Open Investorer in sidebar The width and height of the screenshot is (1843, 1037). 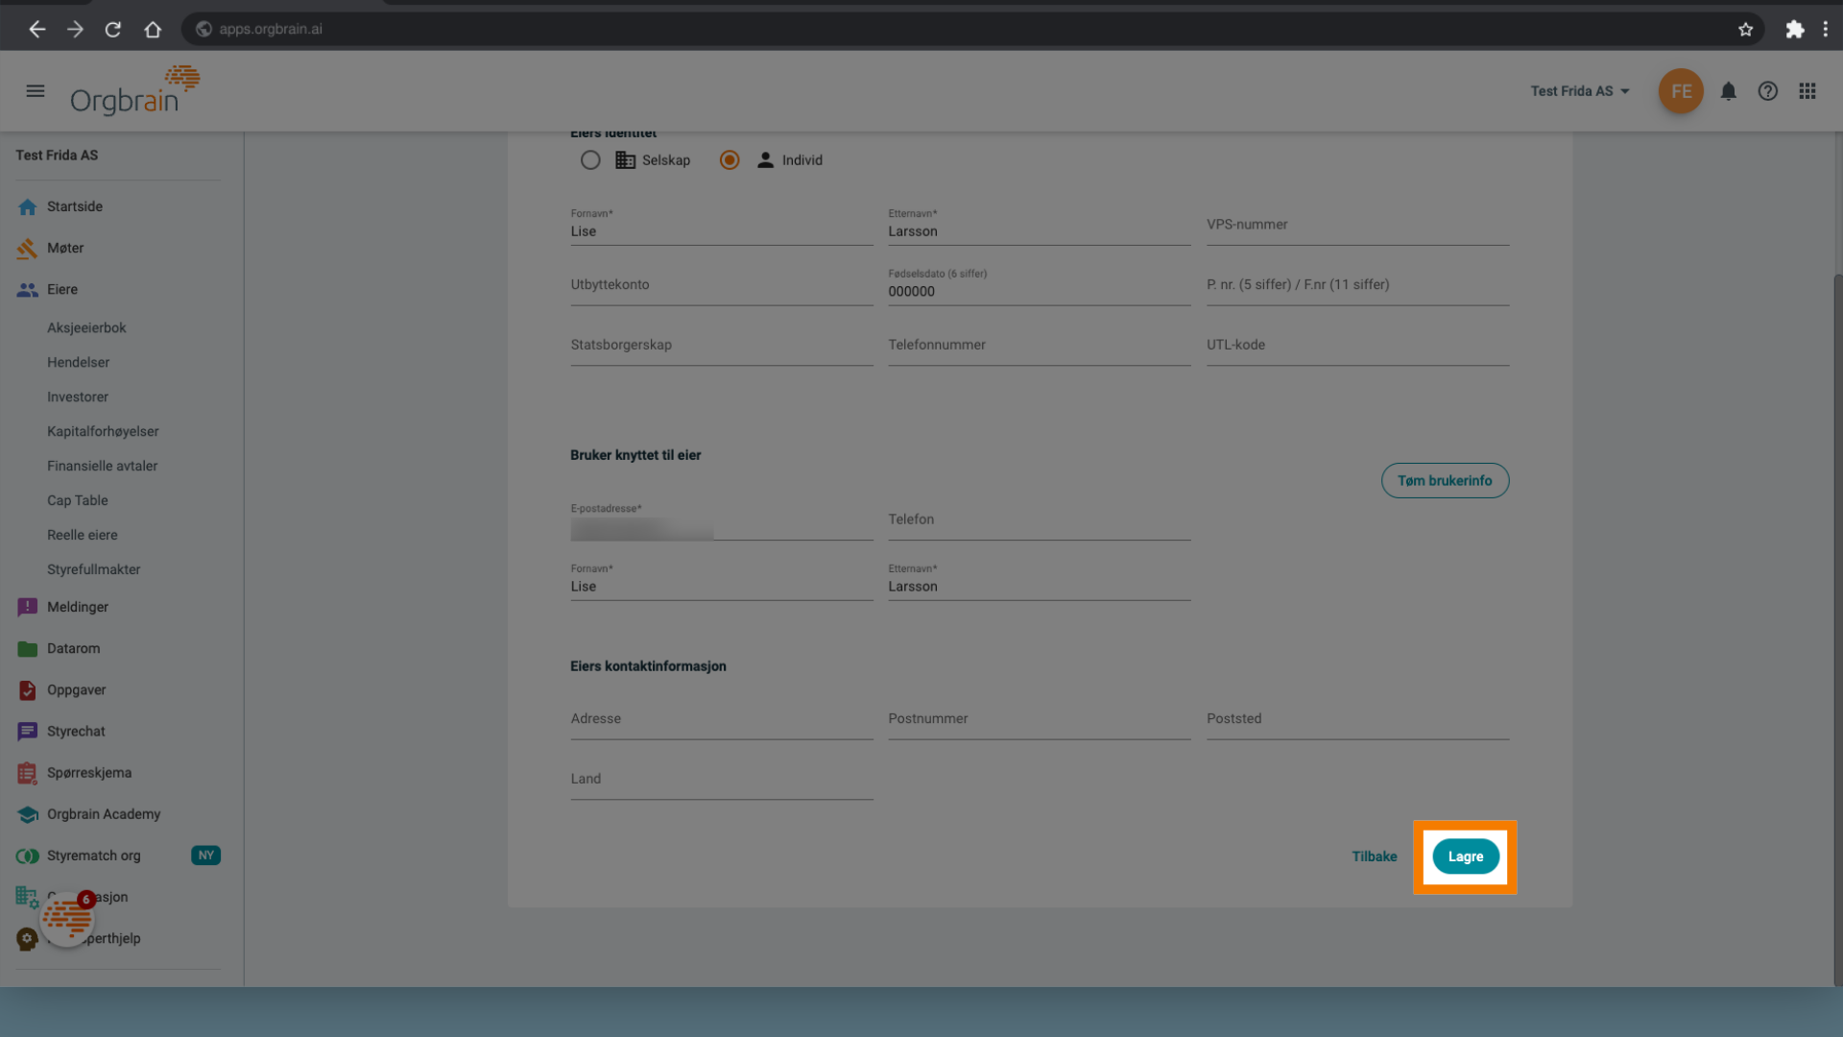77,397
